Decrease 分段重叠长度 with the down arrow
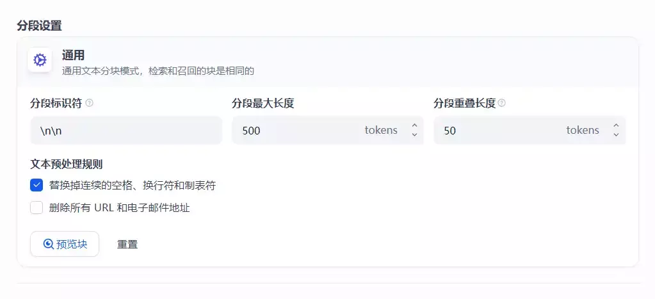This screenshot has height=299, width=655. 616,134
